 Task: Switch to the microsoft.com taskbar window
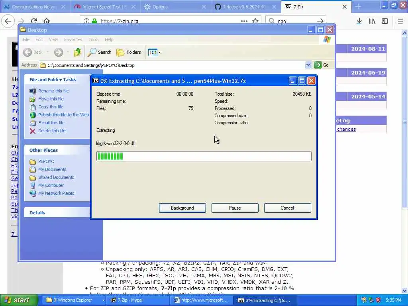(x=202, y=300)
